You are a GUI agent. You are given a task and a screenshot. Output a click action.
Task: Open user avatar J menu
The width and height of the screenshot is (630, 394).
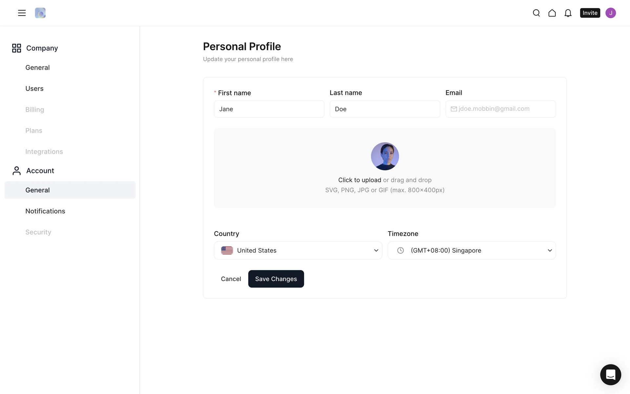[610, 13]
